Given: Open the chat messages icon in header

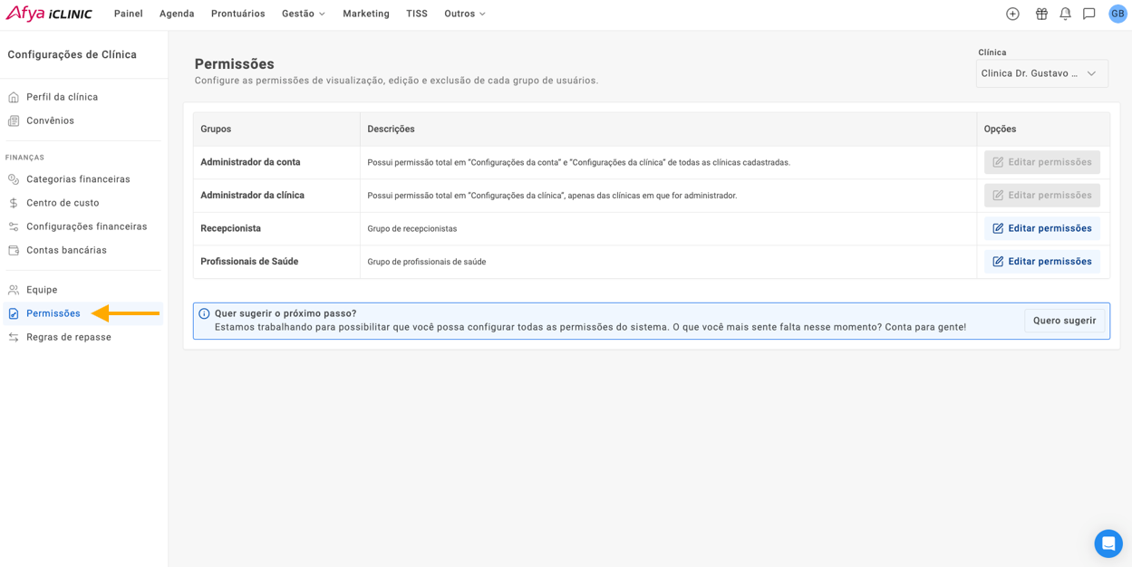Looking at the screenshot, I should tap(1089, 14).
